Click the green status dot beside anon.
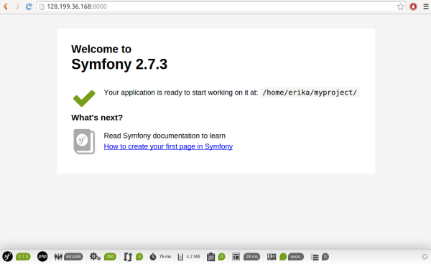This screenshot has height=264, width=431. (283, 257)
